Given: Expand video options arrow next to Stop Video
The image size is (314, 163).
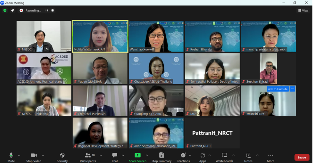Looking at the screenshot, I should tap(43, 155).
